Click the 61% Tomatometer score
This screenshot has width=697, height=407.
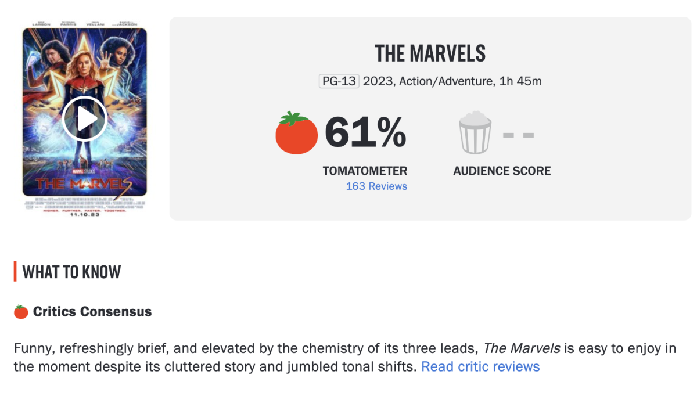(365, 132)
